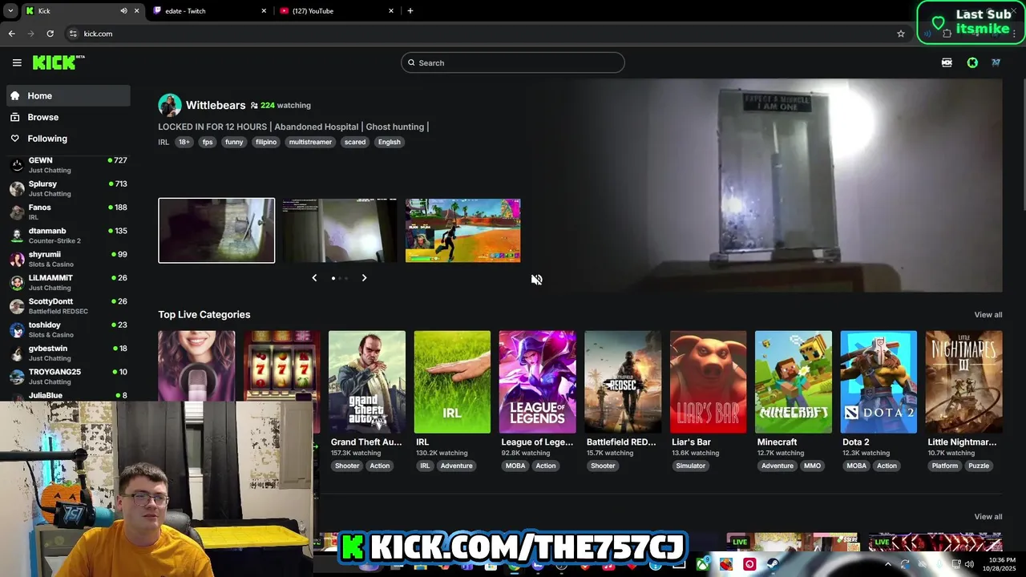Open Battlefield REDSEC category card
This screenshot has height=577, width=1026.
pos(623,381)
